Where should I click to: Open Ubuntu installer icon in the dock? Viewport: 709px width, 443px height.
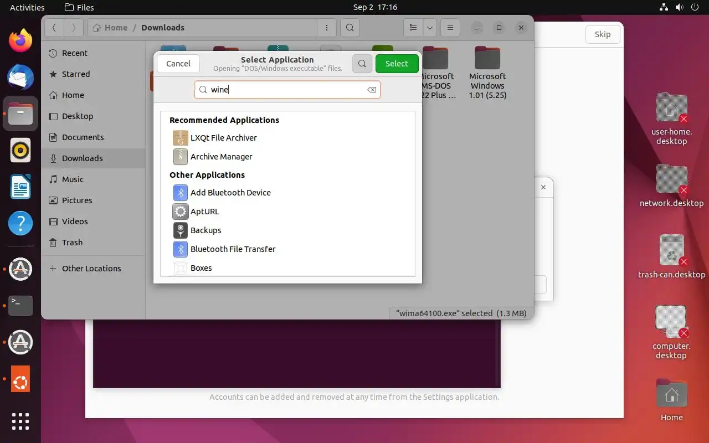pyautogui.click(x=20, y=379)
